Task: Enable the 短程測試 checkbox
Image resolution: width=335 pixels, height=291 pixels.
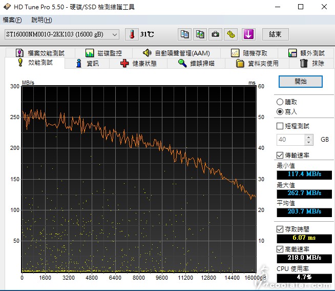Action: point(280,126)
